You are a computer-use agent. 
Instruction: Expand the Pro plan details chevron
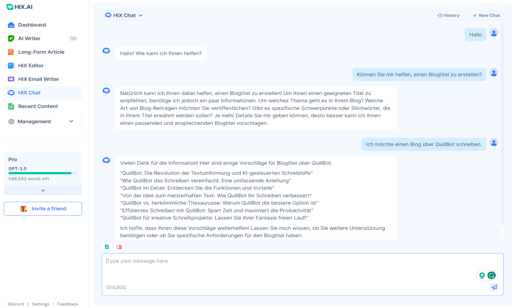[43, 190]
